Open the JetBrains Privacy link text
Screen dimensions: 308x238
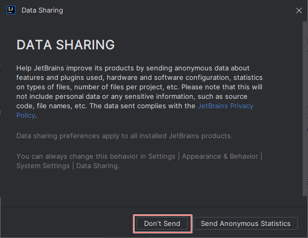click(x=225, y=106)
